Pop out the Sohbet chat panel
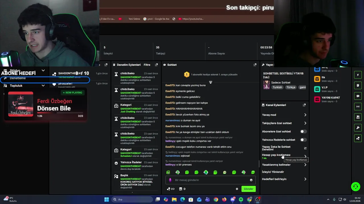The width and height of the screenshot is (364, 204). click(x=255, y=65)
